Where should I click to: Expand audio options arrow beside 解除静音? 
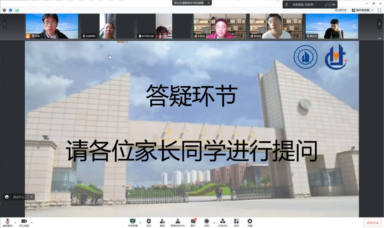(x=15, y=223)
